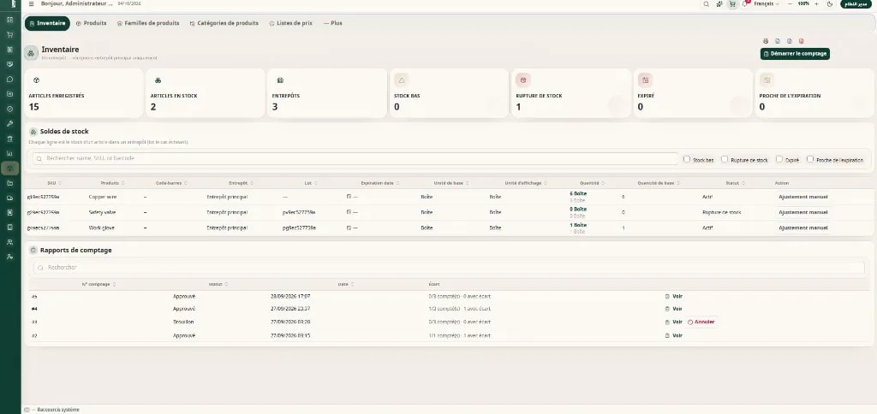877x414 pixels.
Task: Open the shopping cart icon in top bar
Action: coord(732,4)
